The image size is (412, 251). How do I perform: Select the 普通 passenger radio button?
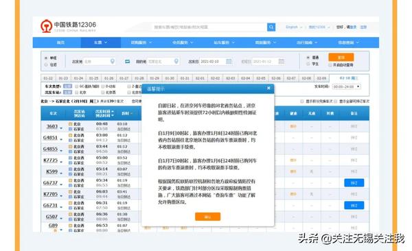coord(308,57)
